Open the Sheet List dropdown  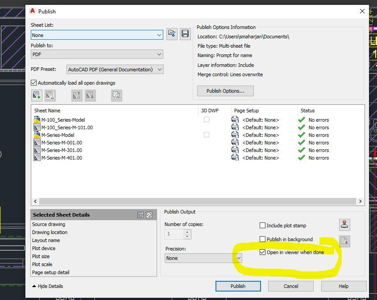tap(97, 35)
